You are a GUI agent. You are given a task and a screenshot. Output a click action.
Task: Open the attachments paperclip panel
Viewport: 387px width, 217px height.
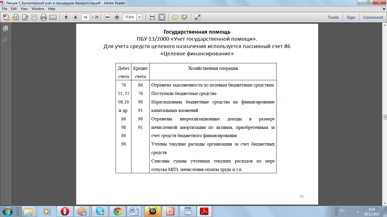[x=5, y=40]
